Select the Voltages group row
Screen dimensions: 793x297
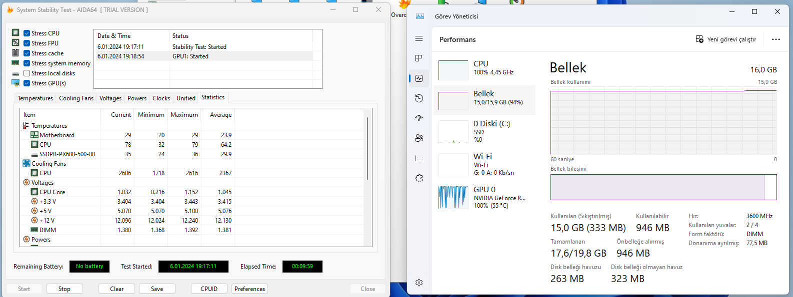(x=192, y=183)
